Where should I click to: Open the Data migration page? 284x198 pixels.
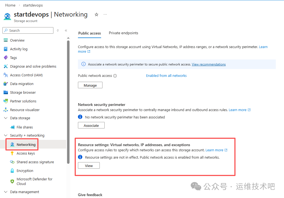pyautogui.click(x=22, y=84)
